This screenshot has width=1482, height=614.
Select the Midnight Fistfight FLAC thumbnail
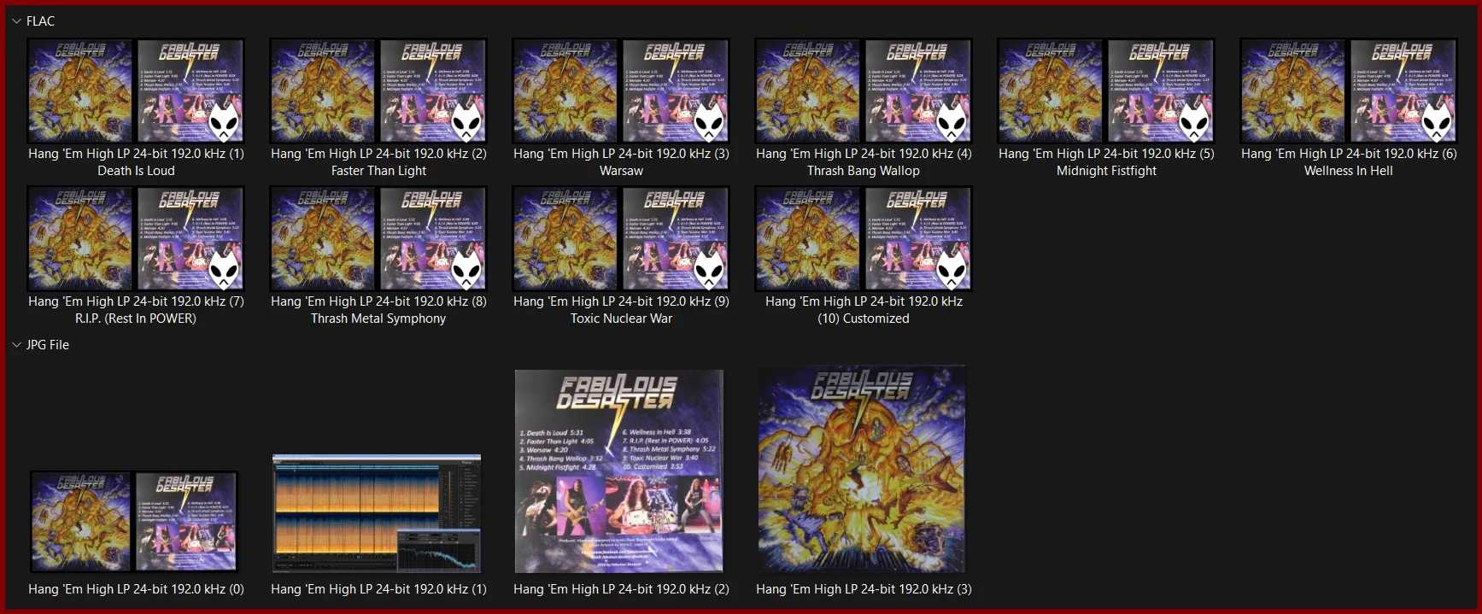coord(1106,91)
